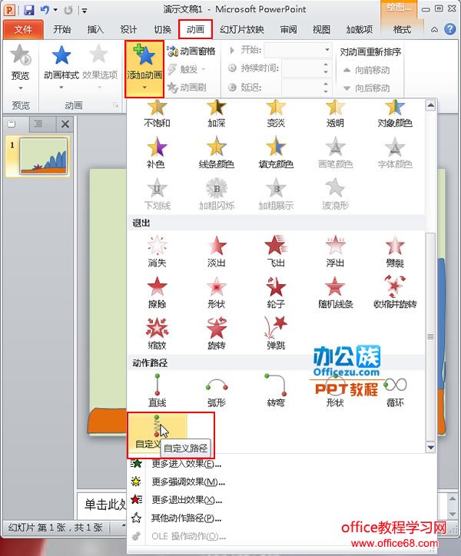Select the 直线 motion path
Viewport: 461px width, 556px height.
point(157,390)
